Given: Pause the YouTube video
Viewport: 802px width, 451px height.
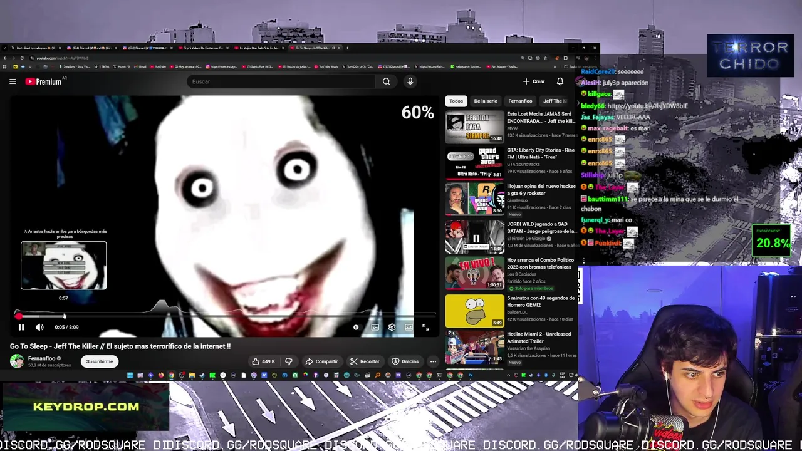Looking at the screenshot, I should [x=21, y=327].
